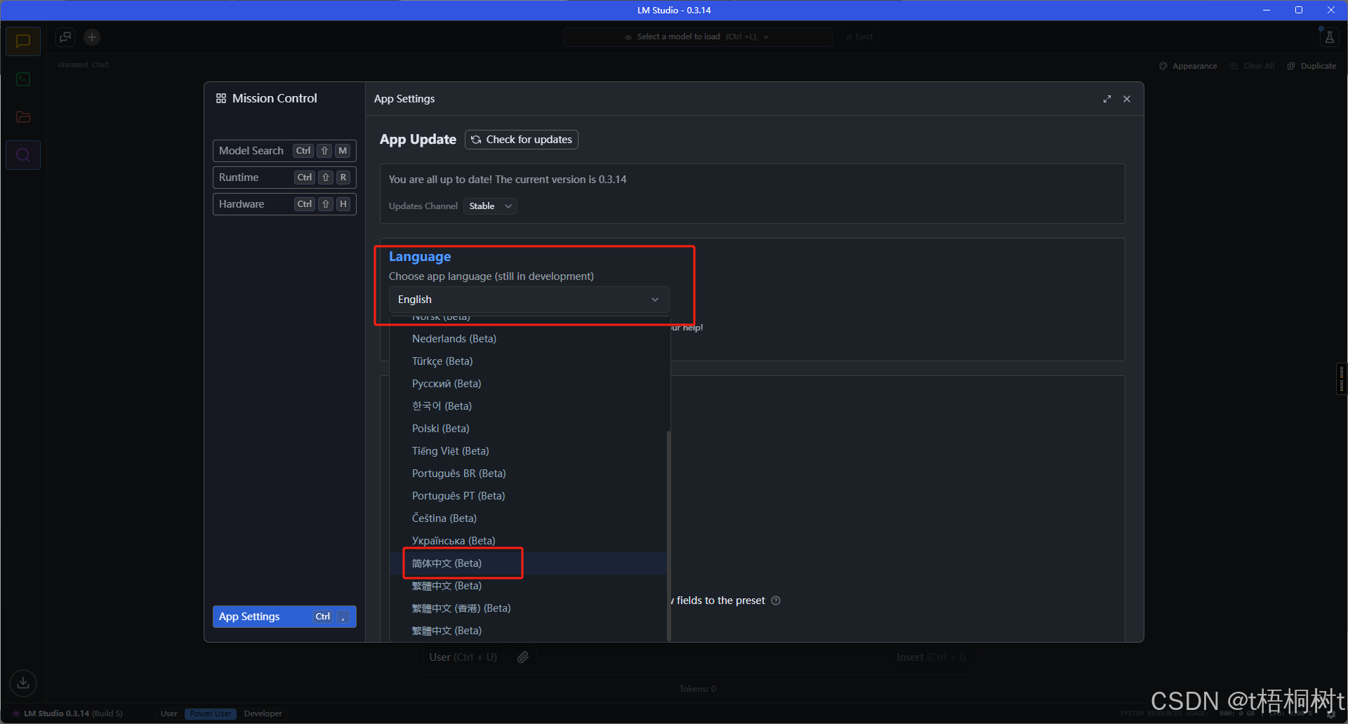Click the language list scrollbar
This screenshot has width=1348, height=724.
668,535
